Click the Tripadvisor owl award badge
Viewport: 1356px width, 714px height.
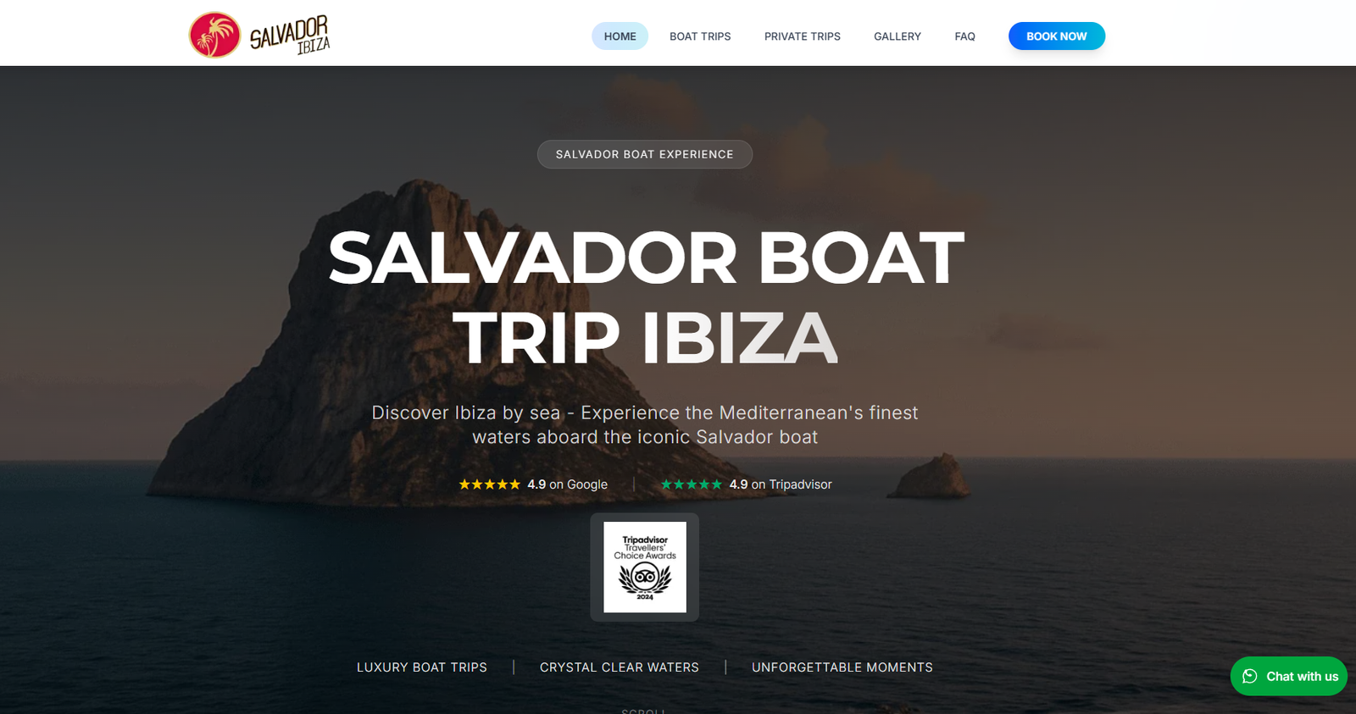click(645, 567)
